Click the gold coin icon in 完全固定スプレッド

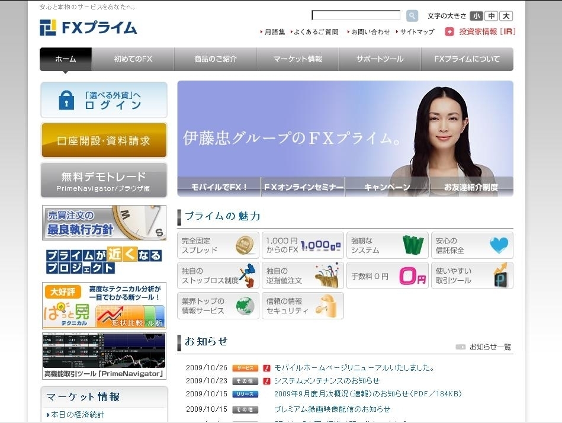pos(245,245)
